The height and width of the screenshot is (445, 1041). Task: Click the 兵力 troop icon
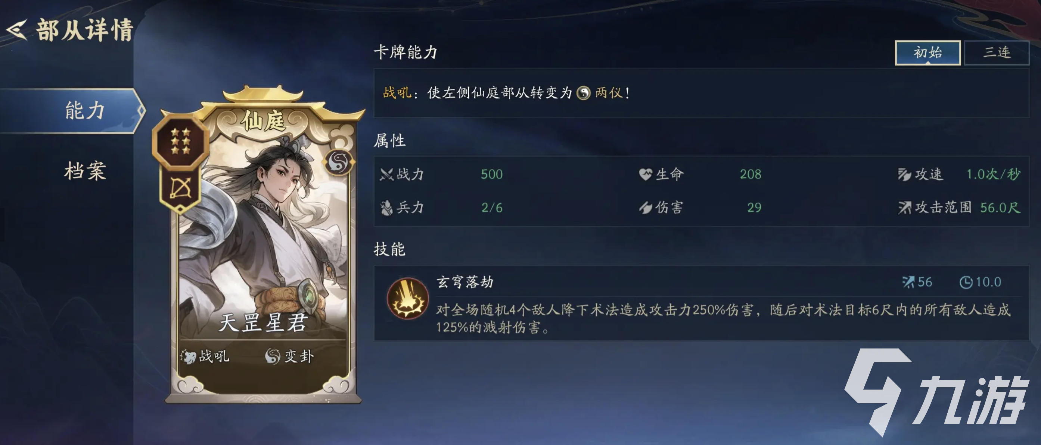386,208
